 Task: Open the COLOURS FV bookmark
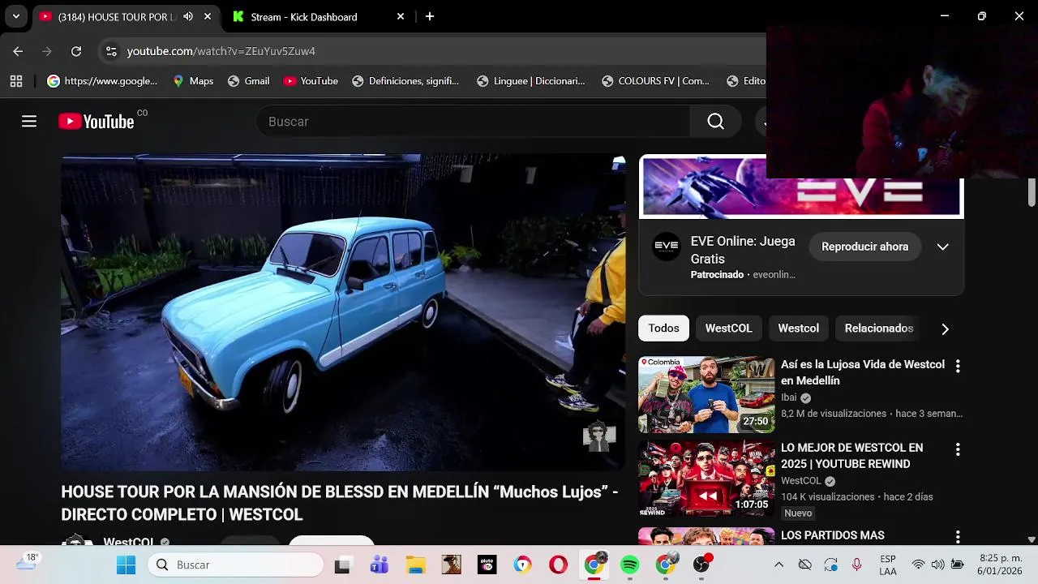click(655, 81)
